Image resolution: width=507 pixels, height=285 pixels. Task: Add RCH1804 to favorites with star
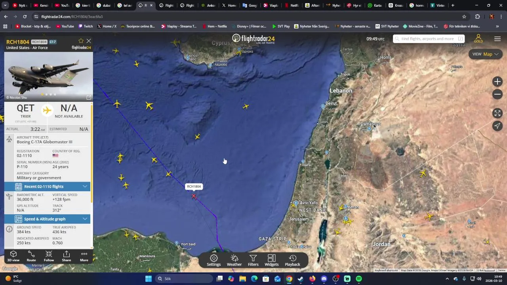click(81, 41)
